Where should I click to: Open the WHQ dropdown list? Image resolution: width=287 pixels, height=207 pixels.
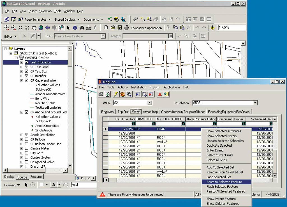click(149, 103)
